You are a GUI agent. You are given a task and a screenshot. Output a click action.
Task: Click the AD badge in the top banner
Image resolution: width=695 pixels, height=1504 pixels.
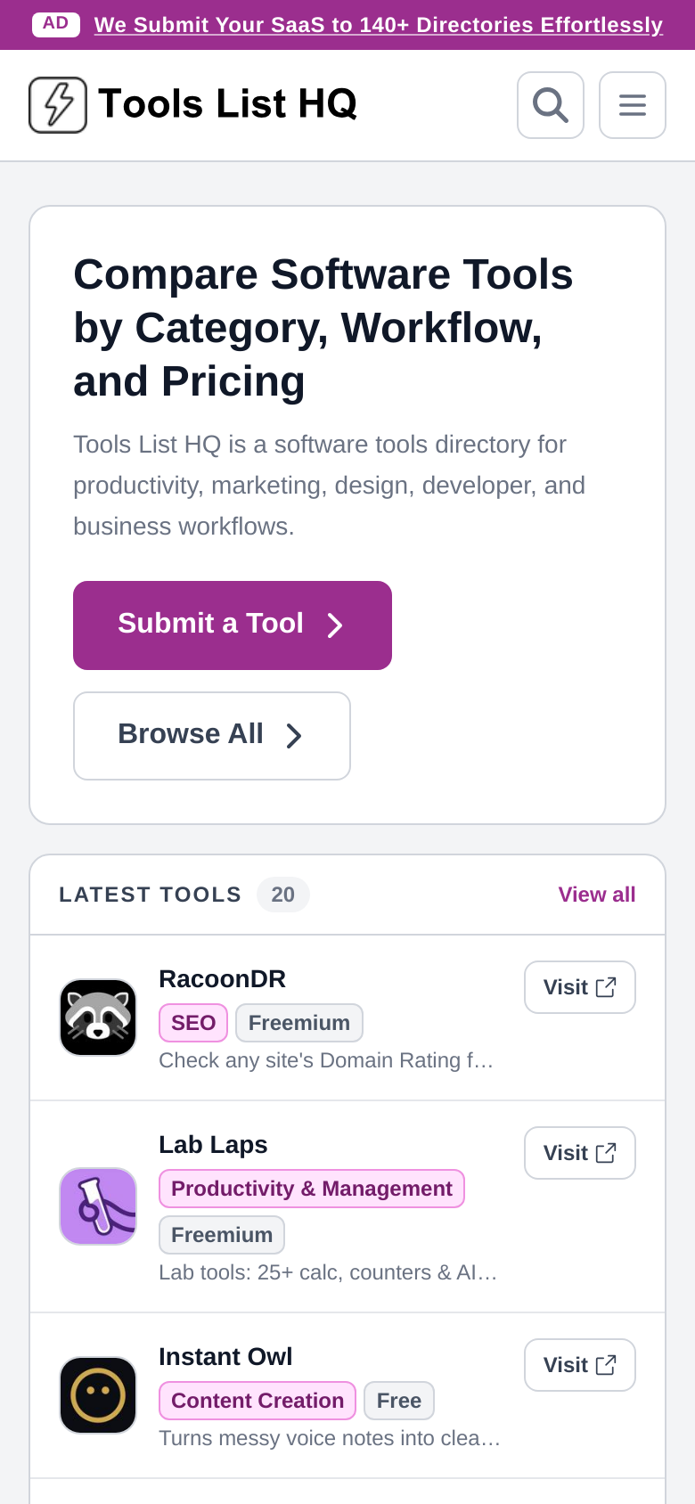(x=56, y=24)
